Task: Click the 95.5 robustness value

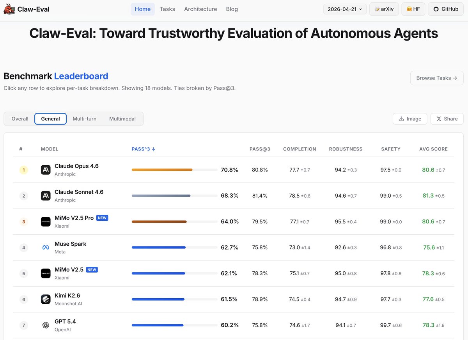Action: tap(340, 221)
